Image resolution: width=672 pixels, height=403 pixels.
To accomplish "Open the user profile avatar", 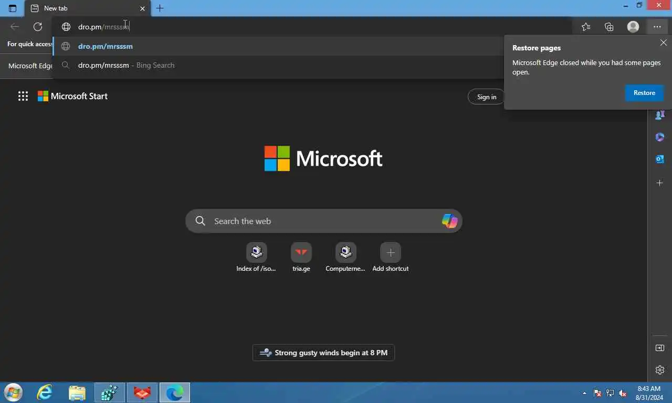I will 633,27.
